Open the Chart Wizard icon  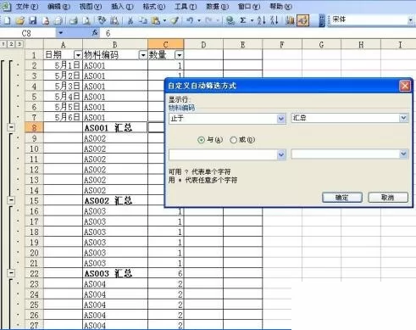click(x=290, y=20)
